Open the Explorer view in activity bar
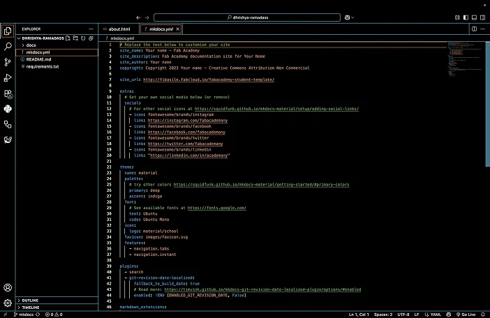Screen dimensions: 490x318 [x=8, y=31]
